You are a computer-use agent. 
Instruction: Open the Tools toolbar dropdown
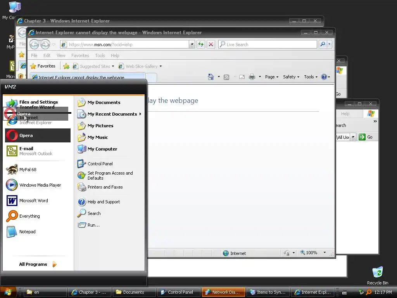click(311, 77)
